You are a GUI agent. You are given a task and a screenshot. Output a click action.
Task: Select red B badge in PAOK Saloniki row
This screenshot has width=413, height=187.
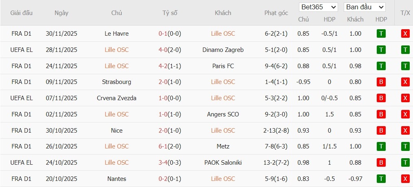[x=381, y=163]
